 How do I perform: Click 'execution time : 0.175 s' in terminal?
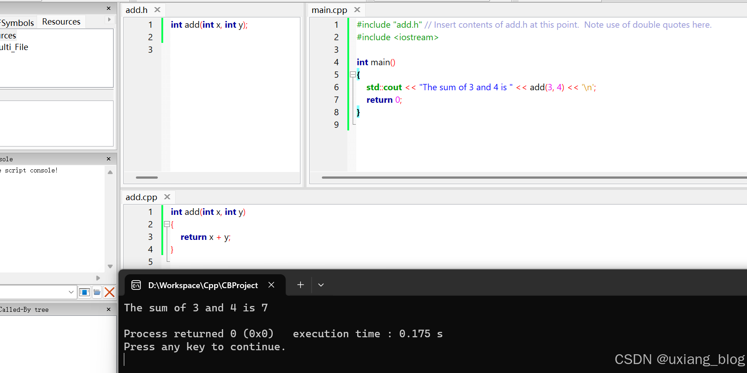(368, 334)
